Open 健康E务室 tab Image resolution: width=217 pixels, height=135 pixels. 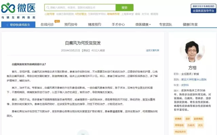(x=190, y=25)
